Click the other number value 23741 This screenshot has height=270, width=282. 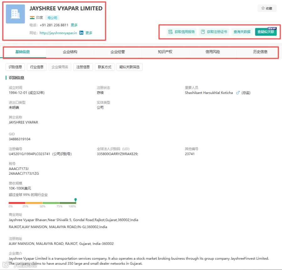[x=190, y=154]
